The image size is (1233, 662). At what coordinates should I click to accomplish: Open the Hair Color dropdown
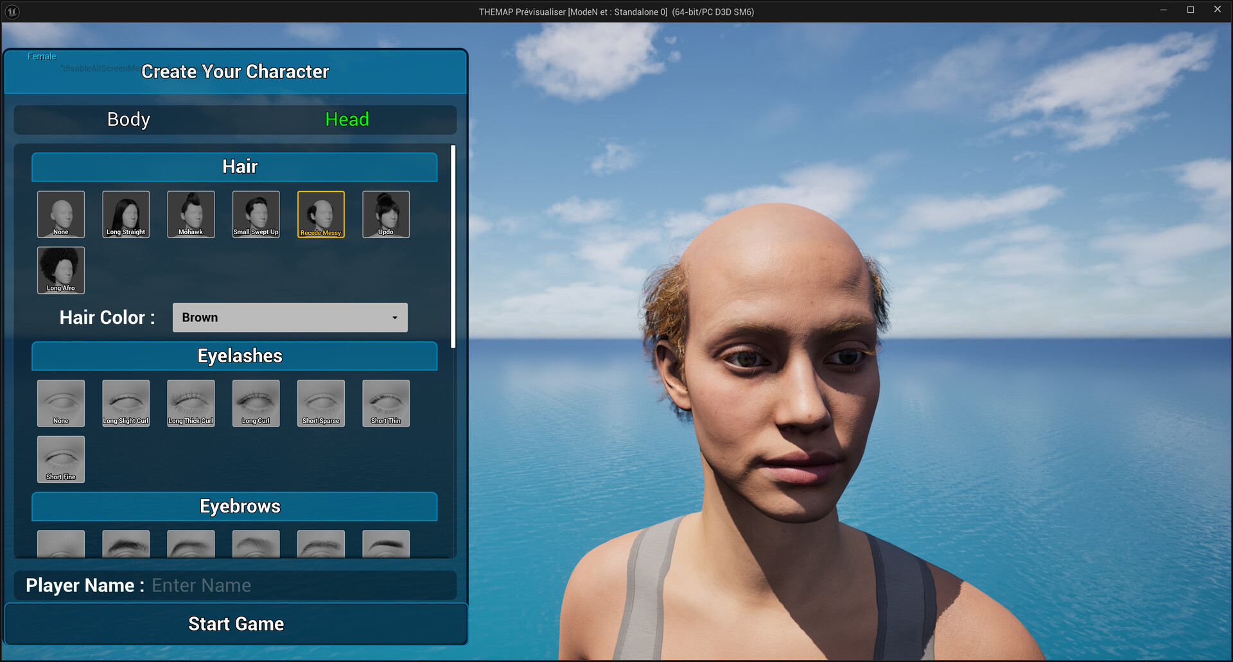click(290, 318)
